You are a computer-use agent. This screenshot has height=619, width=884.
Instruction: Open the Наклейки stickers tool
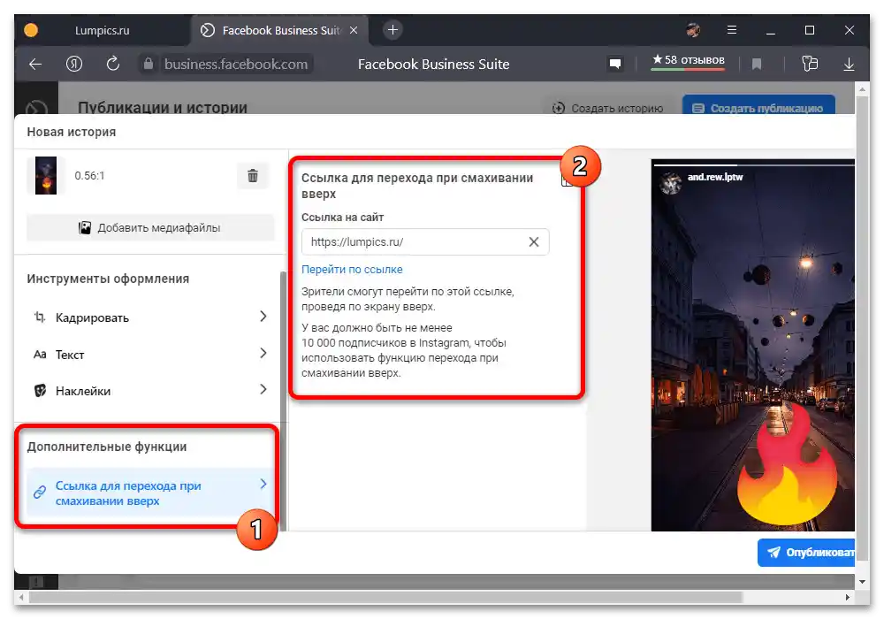point(150,391)
